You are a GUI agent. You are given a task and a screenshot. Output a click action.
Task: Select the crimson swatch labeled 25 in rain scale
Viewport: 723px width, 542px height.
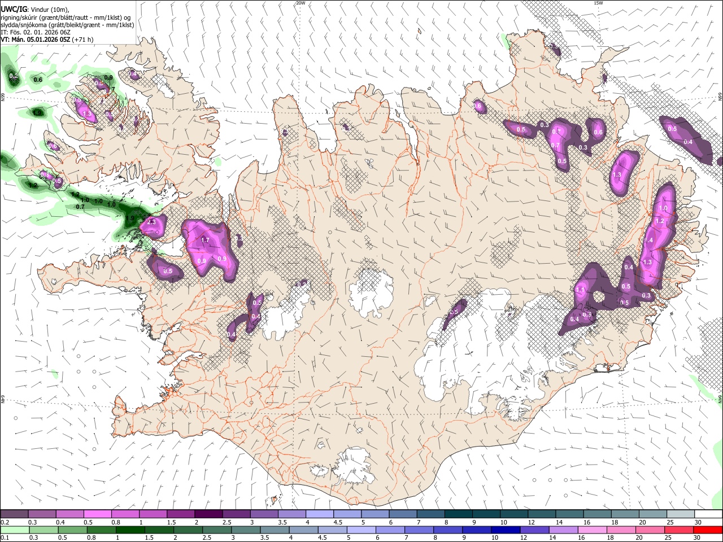[x=678, y=530]
